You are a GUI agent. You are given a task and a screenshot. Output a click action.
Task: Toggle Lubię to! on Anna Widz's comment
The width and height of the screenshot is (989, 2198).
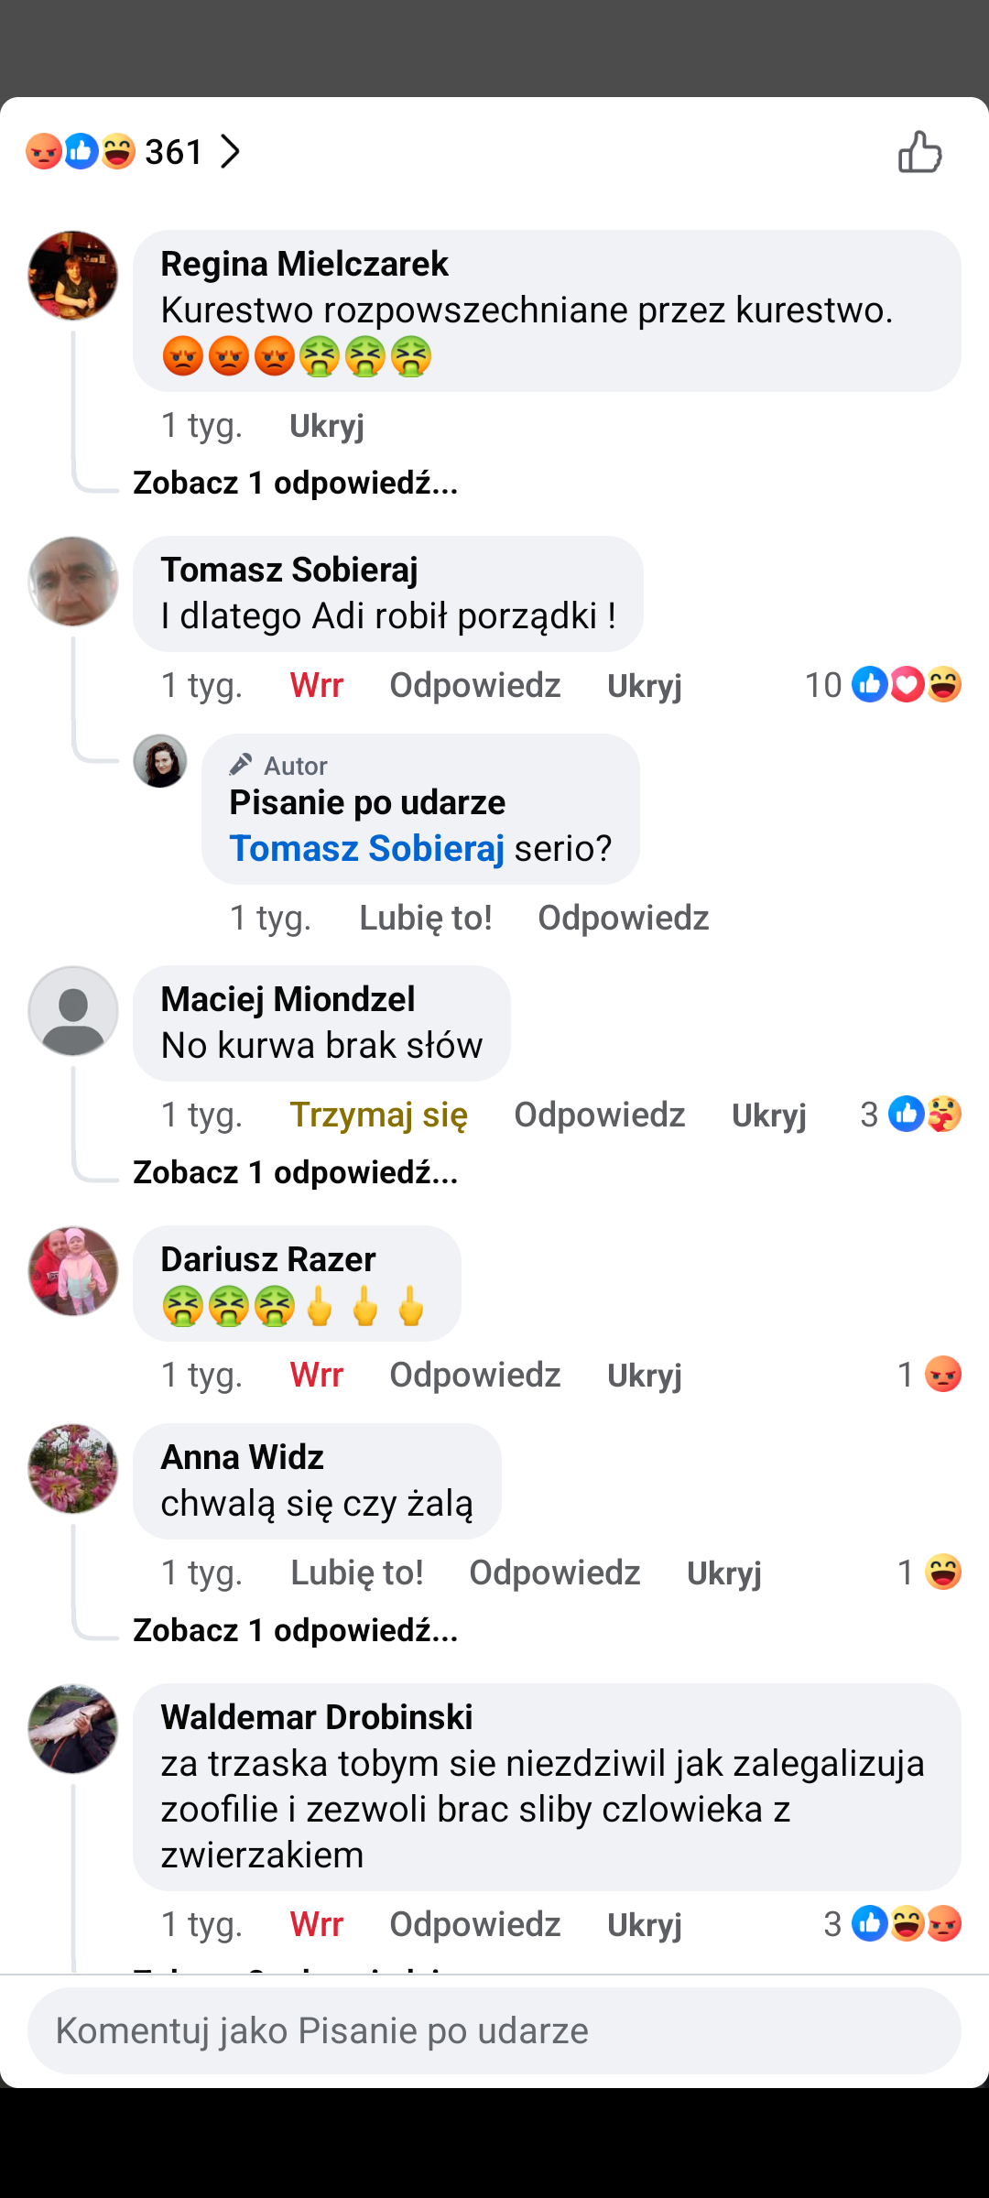[x=356, y=1572]
